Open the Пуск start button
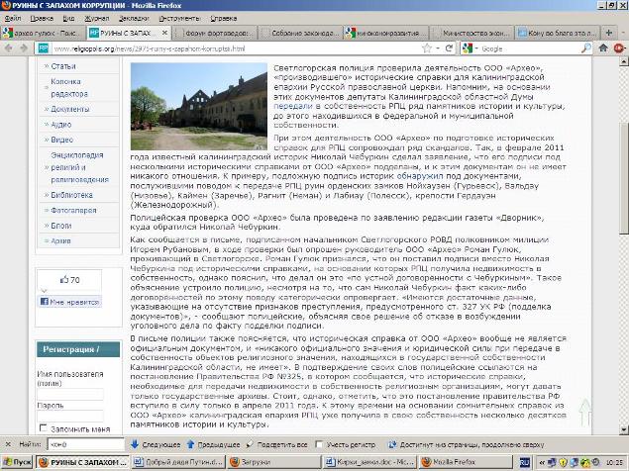The width and height of the screenshot is (629, 471). (17, 462)
